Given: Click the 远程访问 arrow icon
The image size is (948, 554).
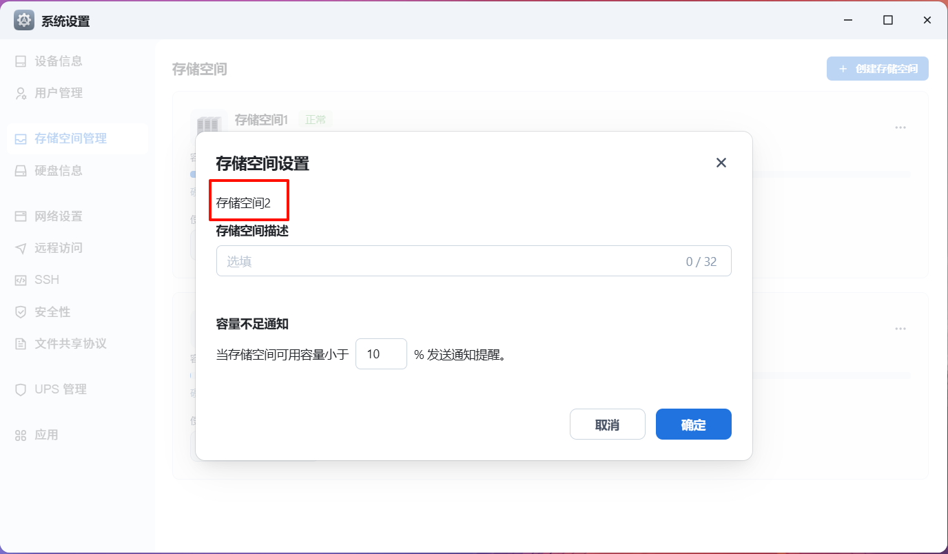Looking at the screenshot, I should point(21,248).
